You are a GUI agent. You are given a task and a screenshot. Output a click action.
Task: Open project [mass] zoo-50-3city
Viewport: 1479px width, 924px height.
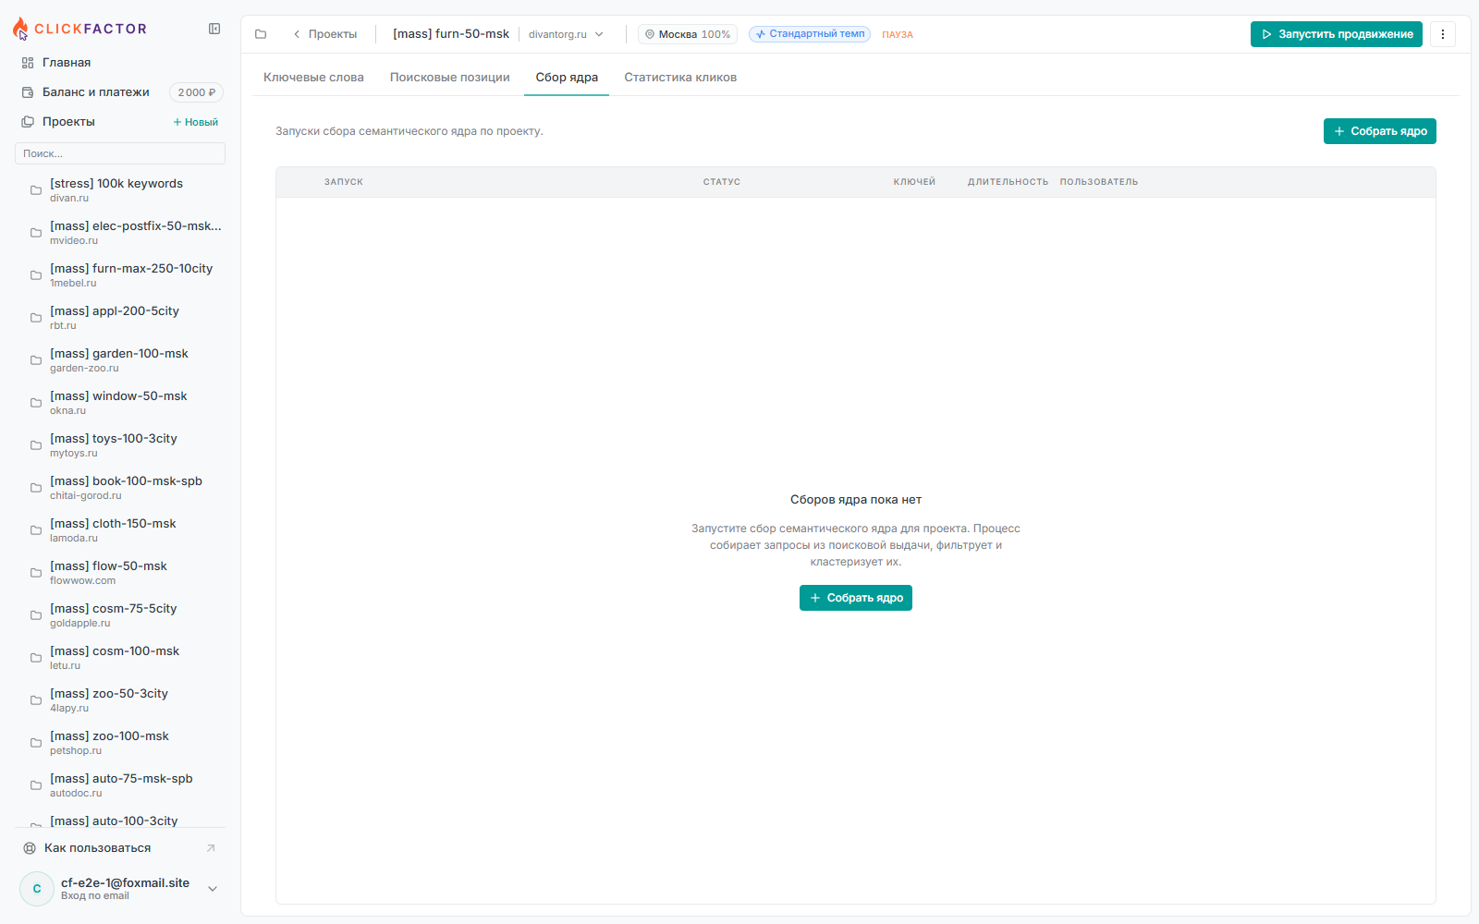(x=120, y=699)
